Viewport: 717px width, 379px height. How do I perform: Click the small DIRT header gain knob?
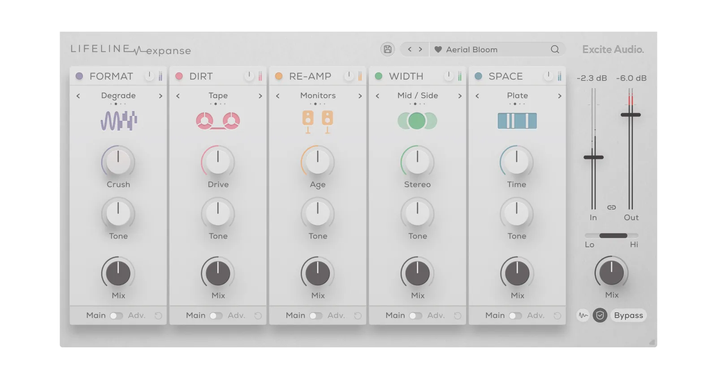(249, 76)
